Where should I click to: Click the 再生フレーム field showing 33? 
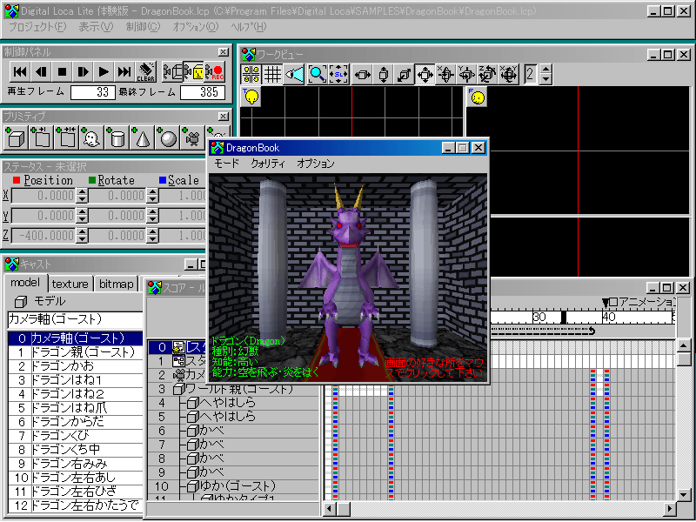(93, 92)
